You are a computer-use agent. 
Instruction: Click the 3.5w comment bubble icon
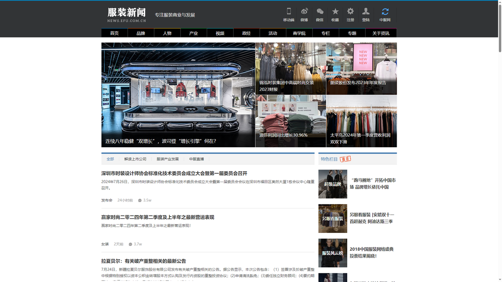[140, 201]
